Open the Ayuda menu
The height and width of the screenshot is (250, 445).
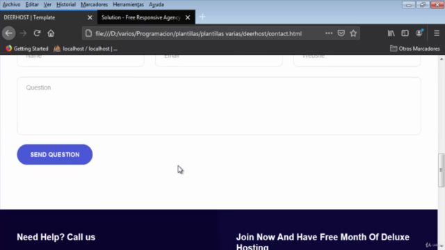[156, 5]
